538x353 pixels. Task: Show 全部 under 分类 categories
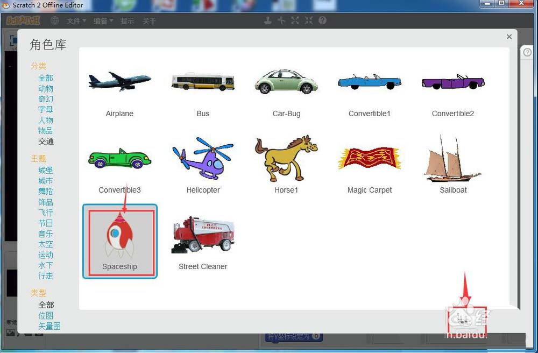pos(46,78)
